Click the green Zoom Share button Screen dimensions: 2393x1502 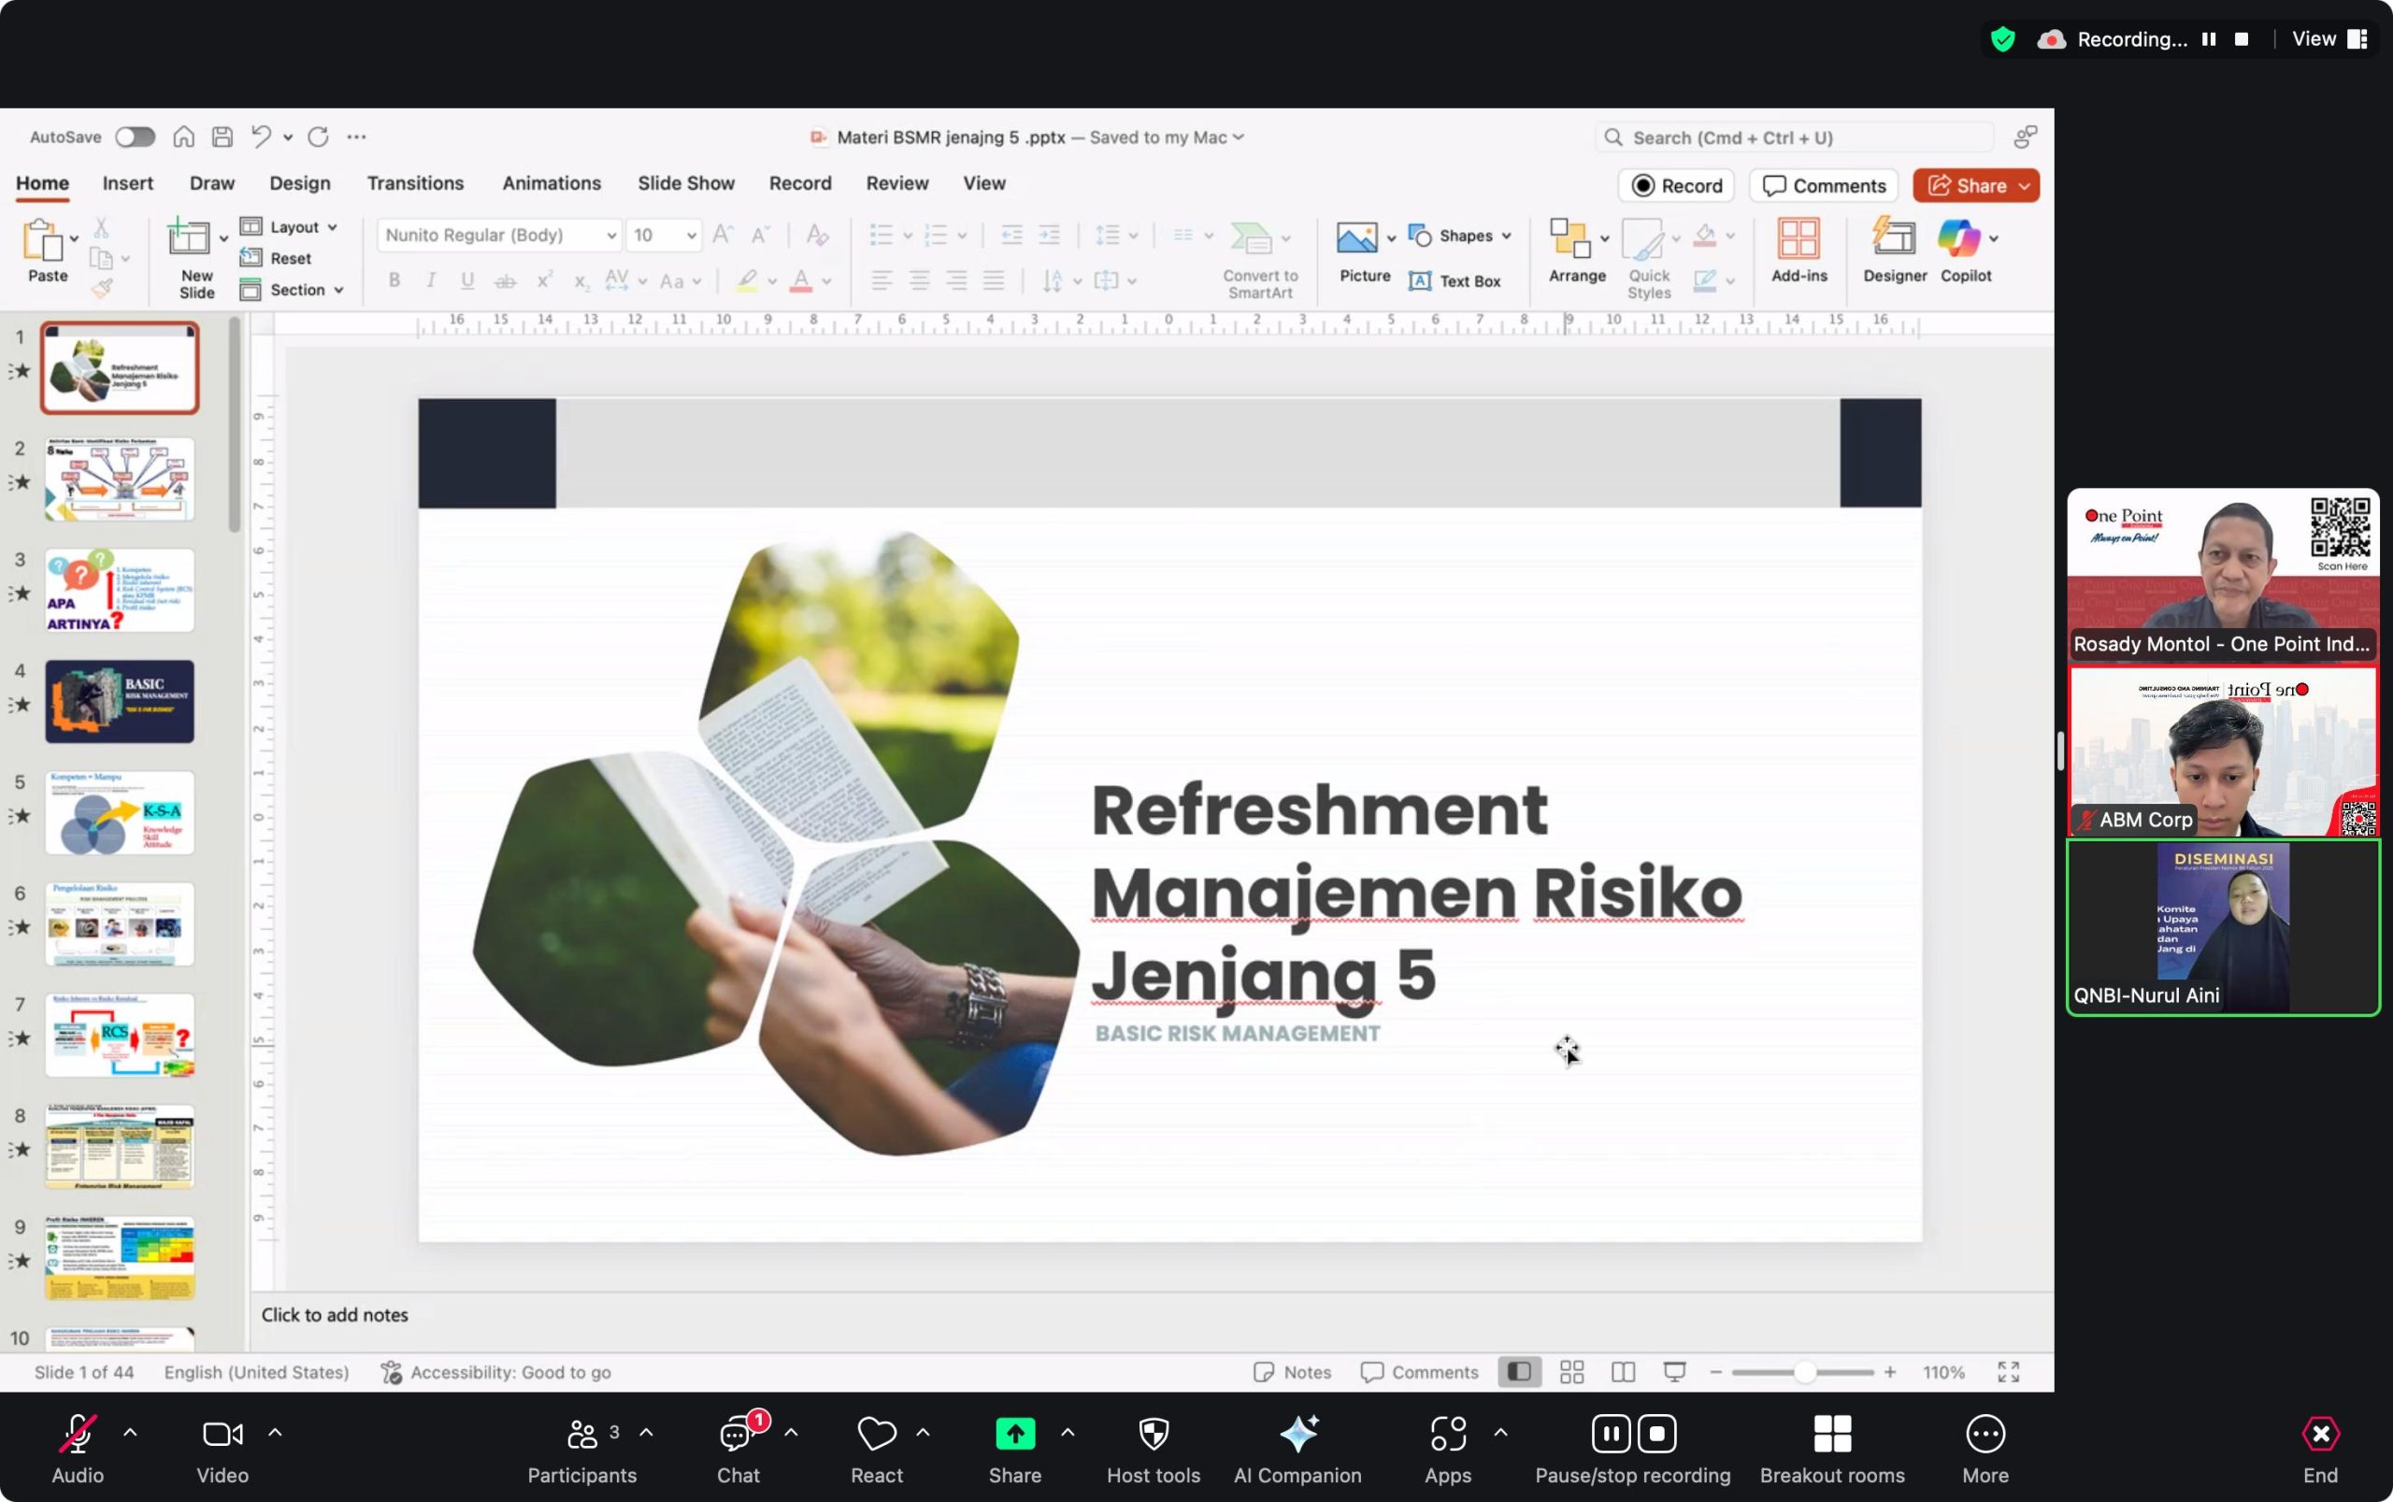click(1015, 1434)
